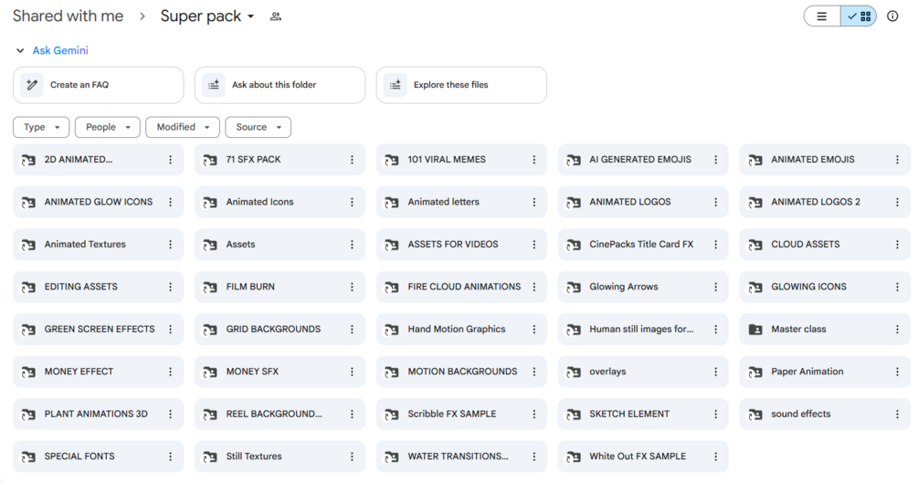Click the shared folder icon of SPECIAL FONTS
Image resolution: width=918 pixels, height=483 pixels.
(x=28, y=457)
